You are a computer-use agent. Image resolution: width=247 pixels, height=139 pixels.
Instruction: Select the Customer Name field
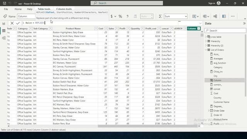coord(221,102)
